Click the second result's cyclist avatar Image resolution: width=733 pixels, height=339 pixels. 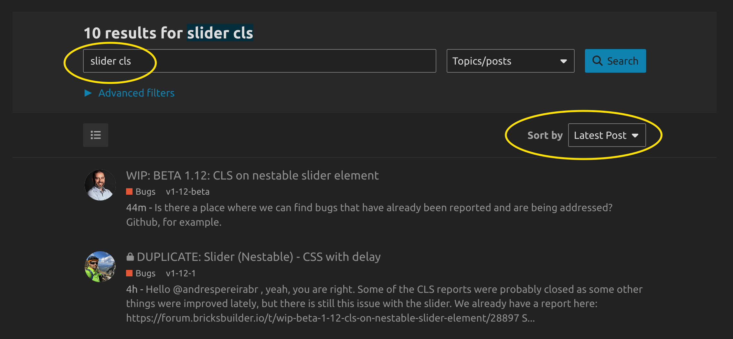pyautogui.click(x=100, y=267)
